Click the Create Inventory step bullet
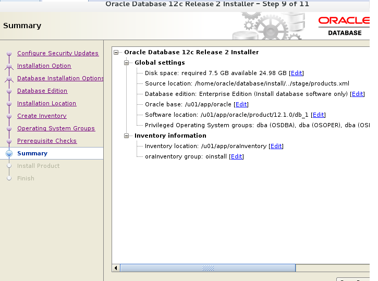This screenshot has width=378, height=281. tap(9, 116)
